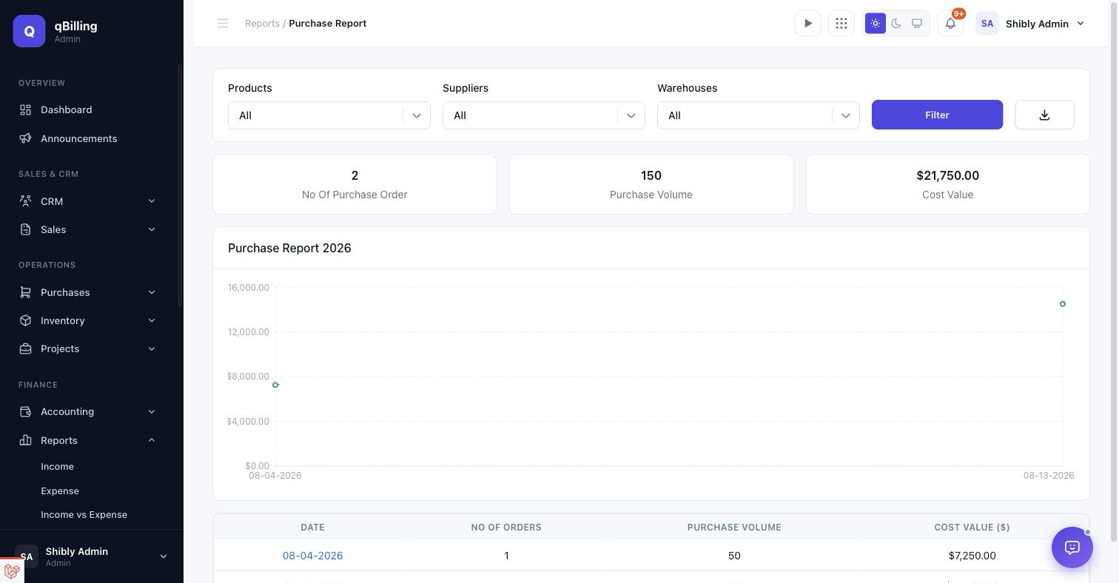Open the apps grid icon

coord(841,24)
